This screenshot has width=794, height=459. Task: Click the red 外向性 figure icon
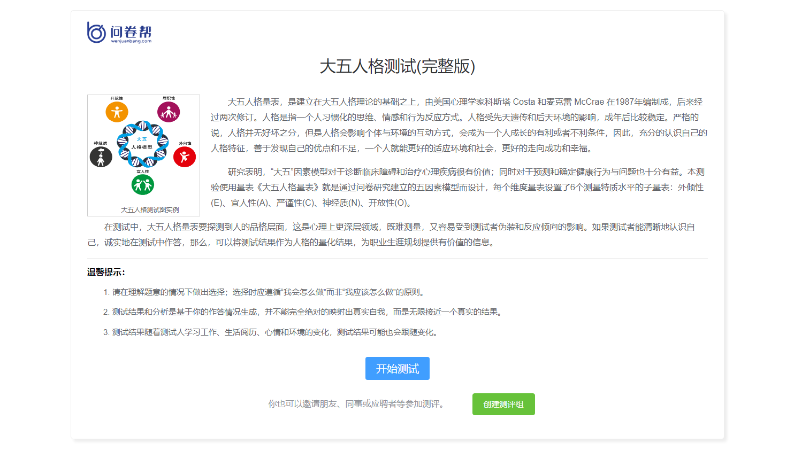(185, 157)
